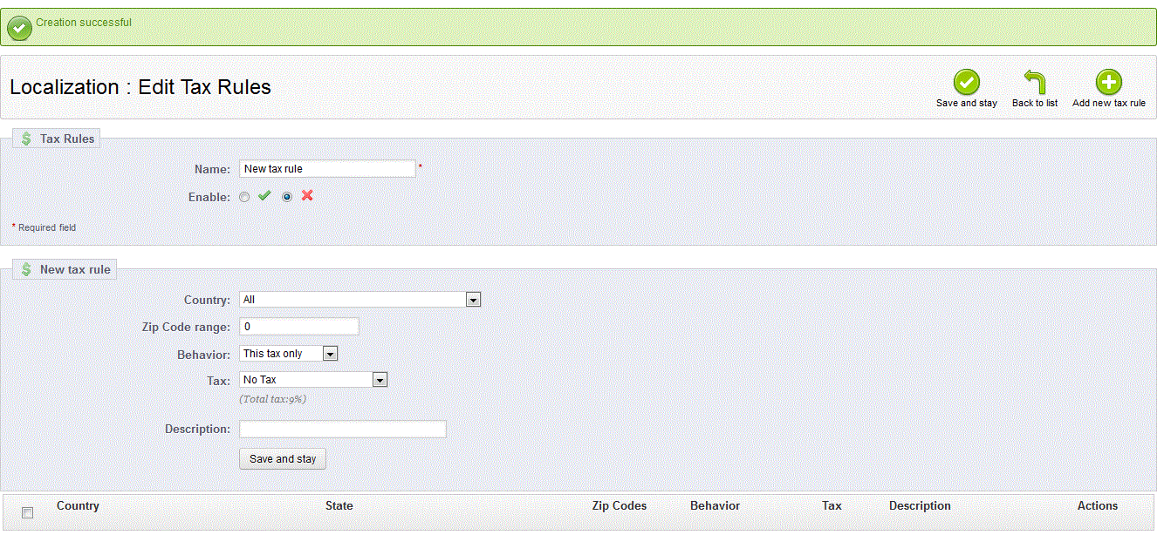Image resolution: width=1164 pixels, height=535 pixels.
Task: Click the Country column header
Action: [x=78, y=506]
